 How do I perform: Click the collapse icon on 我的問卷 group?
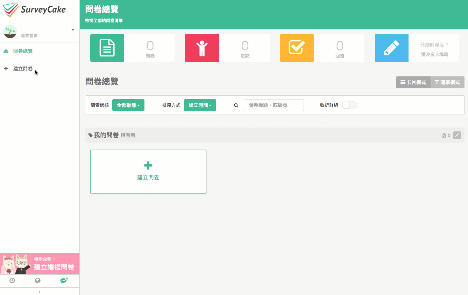point(457,135)
